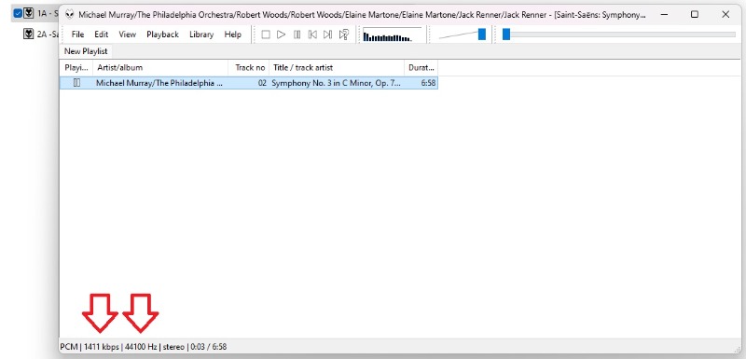Click the Stop playback button

click(x=266, y=35)
